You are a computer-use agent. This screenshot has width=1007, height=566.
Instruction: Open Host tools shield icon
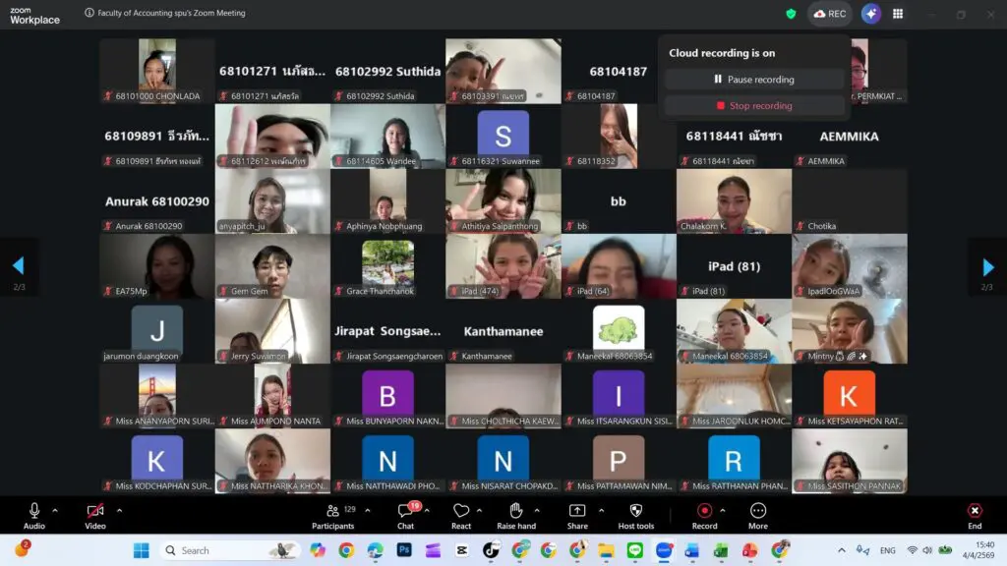(x=635, y=511)
